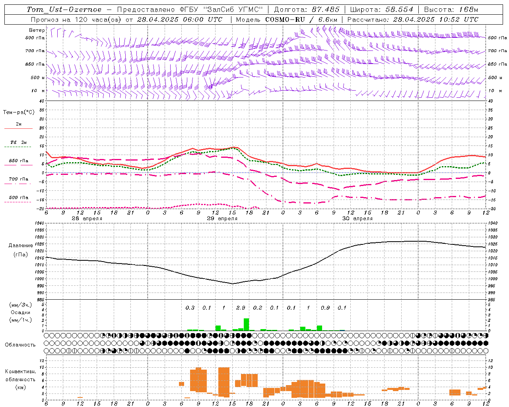Click the 0.3 precipitation total value
Viewport: 509px width, 407px height.
pyautogui.click(x=190, y=308)
